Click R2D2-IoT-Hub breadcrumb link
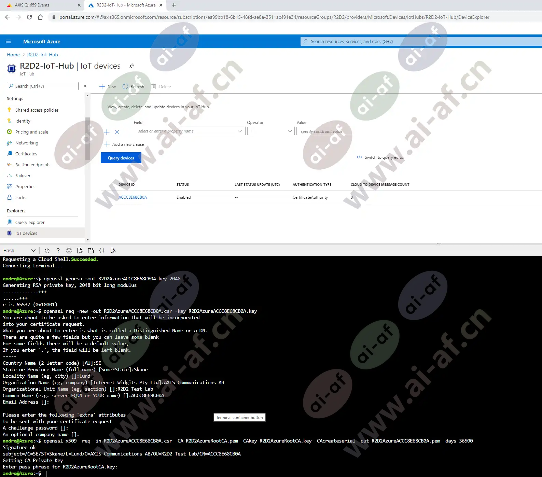Screen dimensions: 542x477 (x=43, y=55)
